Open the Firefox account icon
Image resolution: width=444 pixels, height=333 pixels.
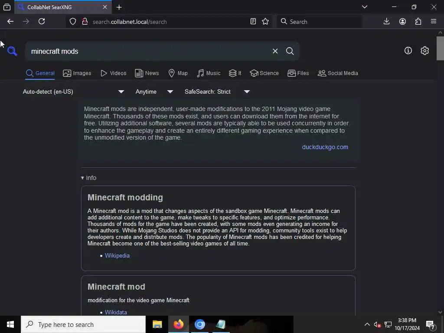click(x=402, y=22)
